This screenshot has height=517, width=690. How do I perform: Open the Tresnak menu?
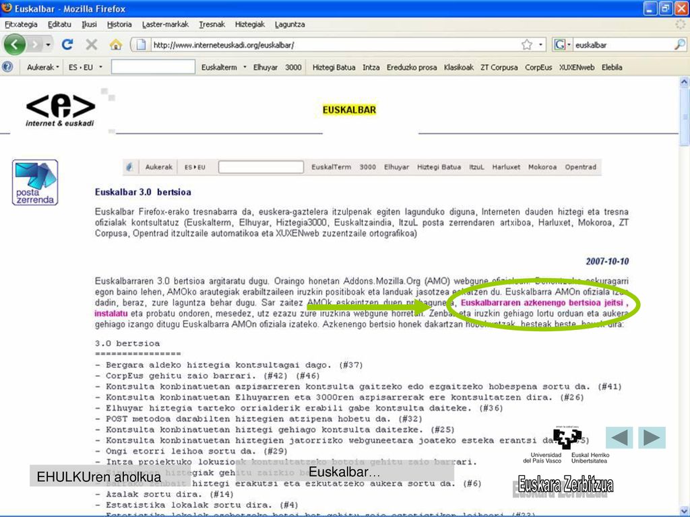[x=212, y=24]
